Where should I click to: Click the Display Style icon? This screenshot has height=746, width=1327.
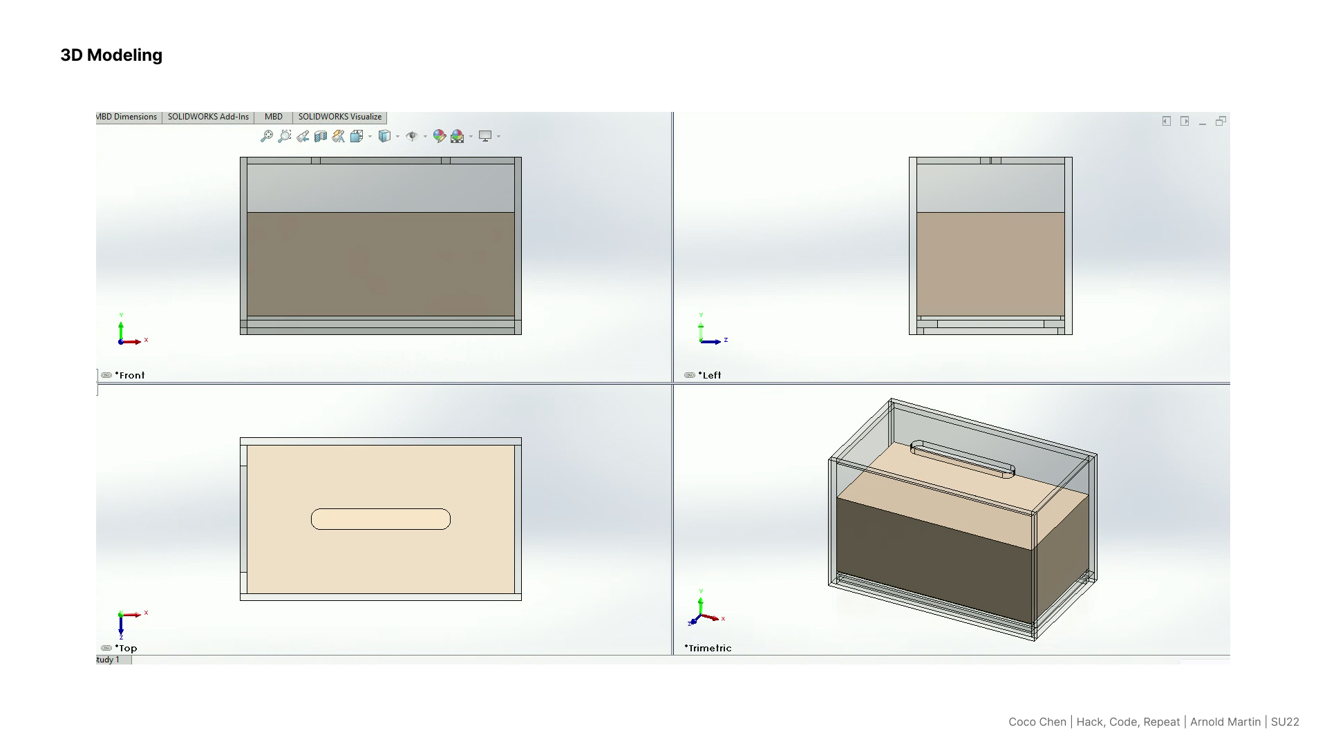coord(385,136)
